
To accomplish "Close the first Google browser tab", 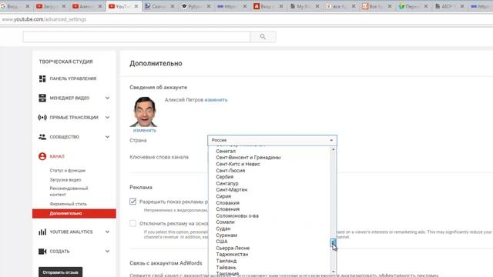I will coord(28,6).
